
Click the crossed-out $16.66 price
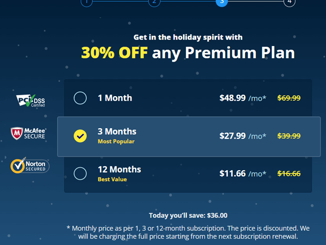289,173
